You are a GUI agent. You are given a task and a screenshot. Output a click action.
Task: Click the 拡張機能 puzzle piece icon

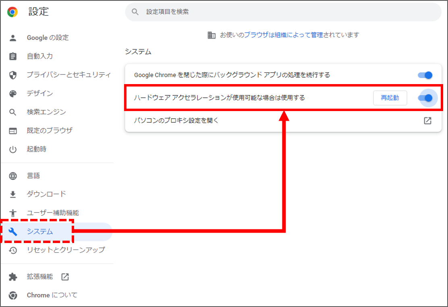(x=13, y=276)
